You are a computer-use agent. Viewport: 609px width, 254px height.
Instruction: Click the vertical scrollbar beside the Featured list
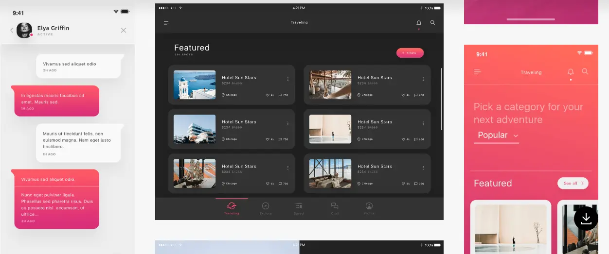coord(442,99)
